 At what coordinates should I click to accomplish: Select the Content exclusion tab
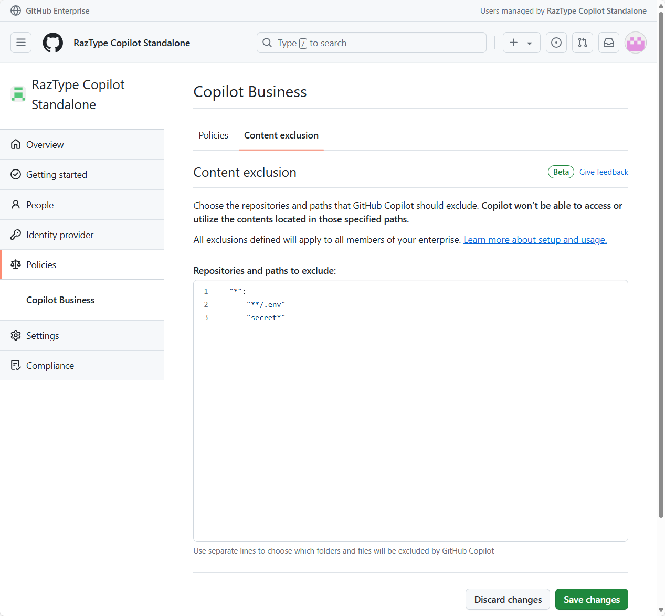(281, 135)
